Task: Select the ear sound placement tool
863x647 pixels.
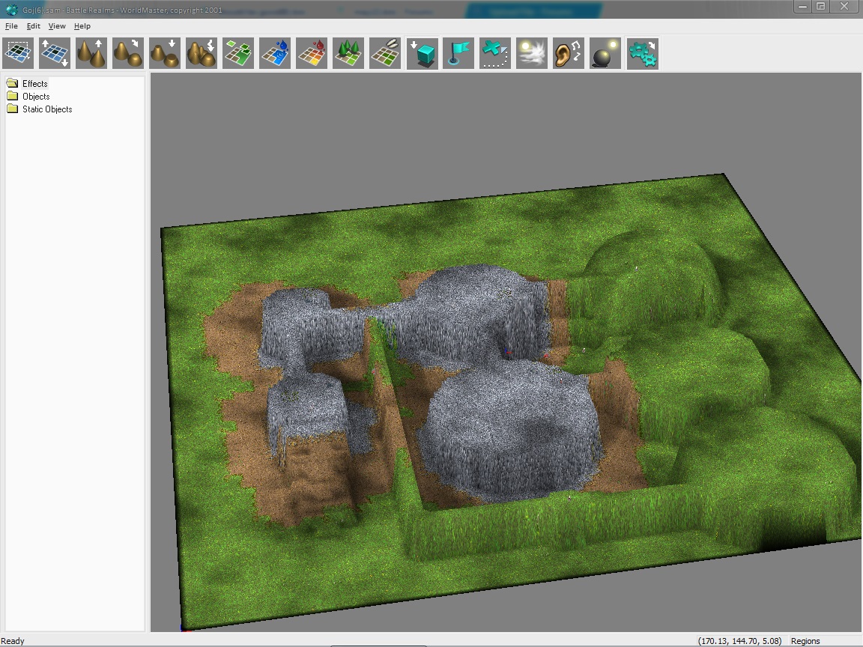Action: 569,53
